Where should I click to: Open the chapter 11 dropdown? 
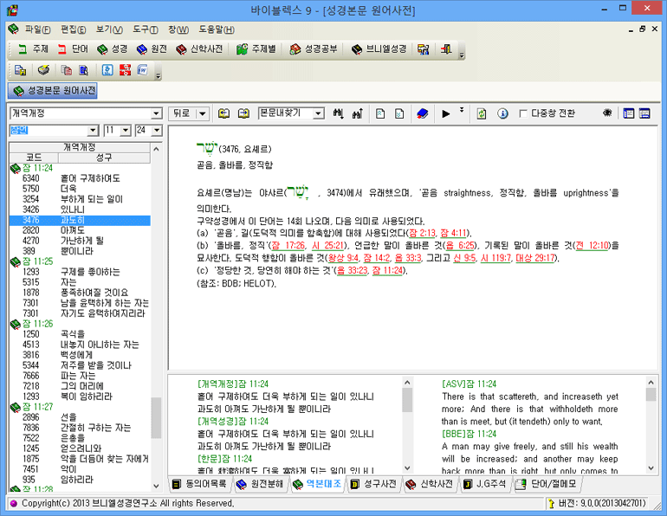pos(126,130)
